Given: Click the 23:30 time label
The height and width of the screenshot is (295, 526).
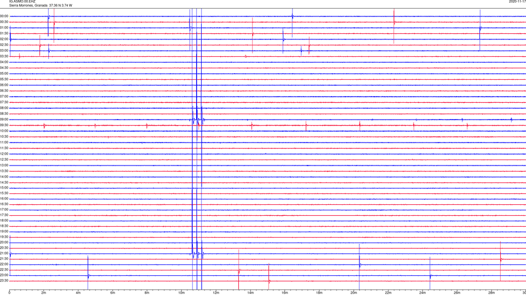Looking at the screenshot, I should click(x=4, y=281).
